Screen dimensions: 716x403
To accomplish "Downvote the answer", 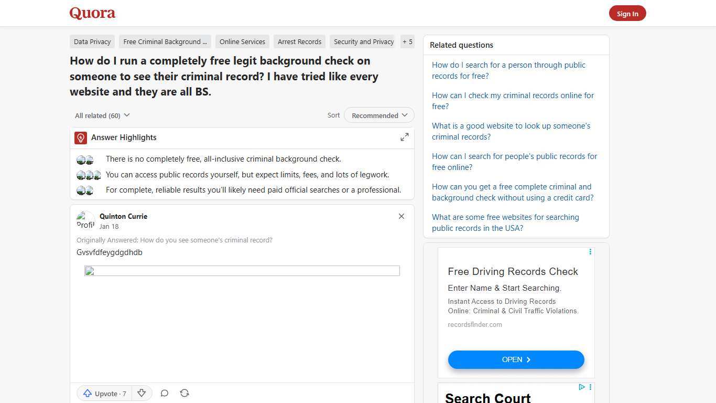I will [142, 393].
